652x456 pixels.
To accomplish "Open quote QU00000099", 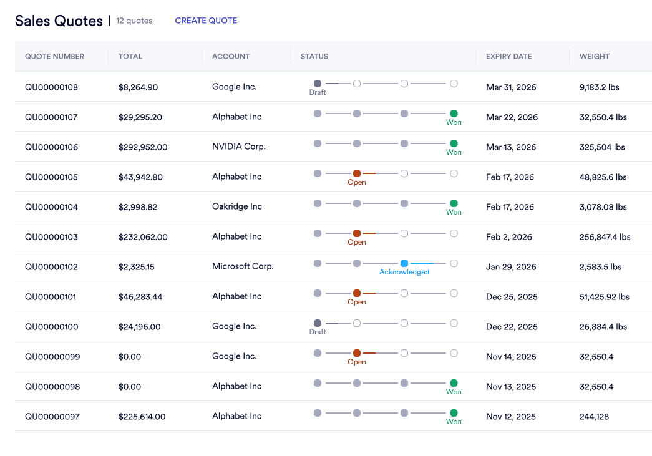I will 52,357.
